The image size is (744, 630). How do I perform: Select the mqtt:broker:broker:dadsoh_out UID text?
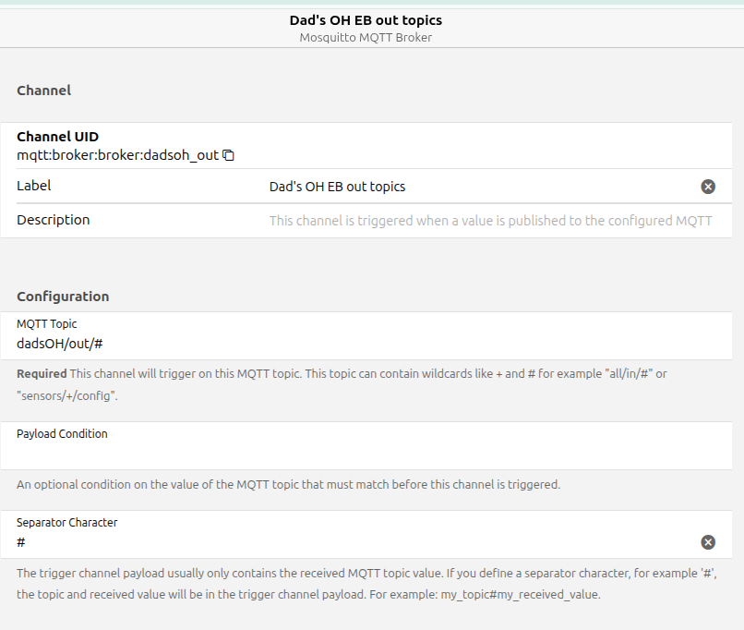click(x=117, y=155)
